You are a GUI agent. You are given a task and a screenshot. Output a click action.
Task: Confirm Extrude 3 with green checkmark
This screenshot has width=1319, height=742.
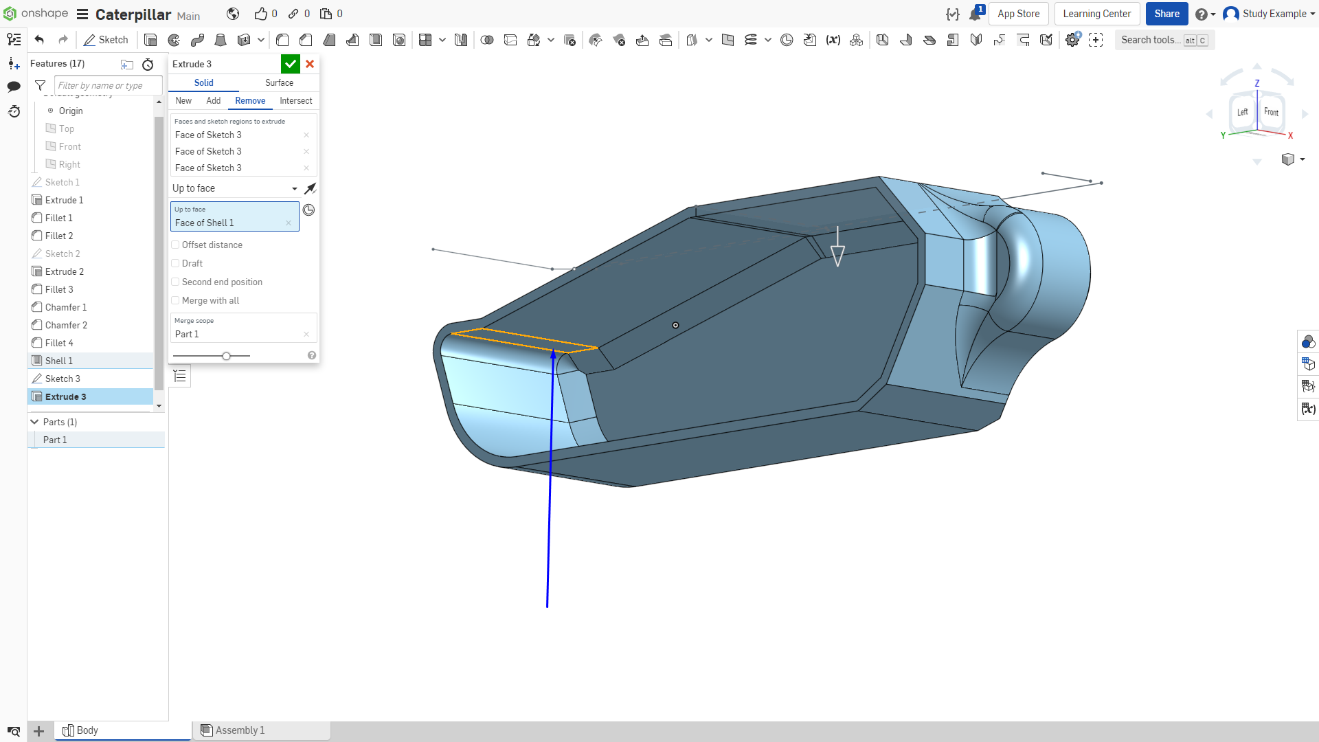(291, 64)
